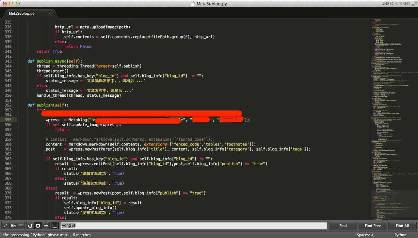Click the '文章发布中，请稍后 ...' string
418x238 pixels.
click(109, 91)
